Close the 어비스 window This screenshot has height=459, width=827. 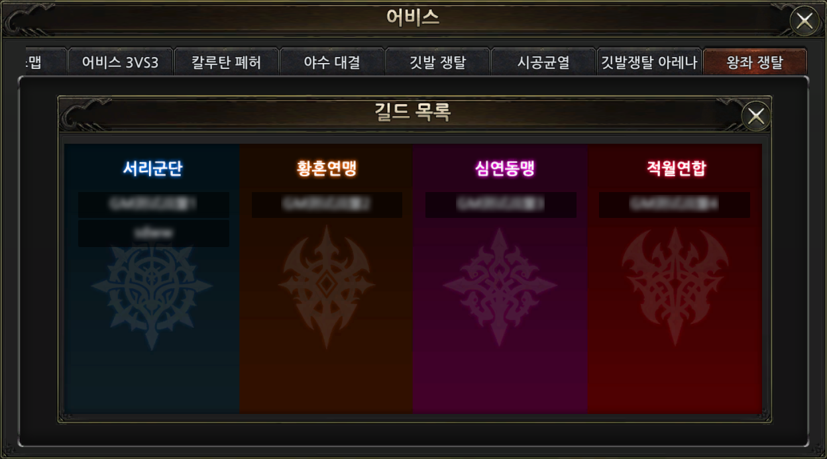[x=804, y=21]
